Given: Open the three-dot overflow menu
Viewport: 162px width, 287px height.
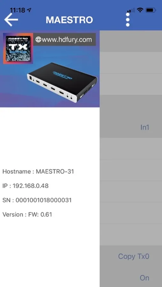Looking at the screenshot, I should point(128,19).
